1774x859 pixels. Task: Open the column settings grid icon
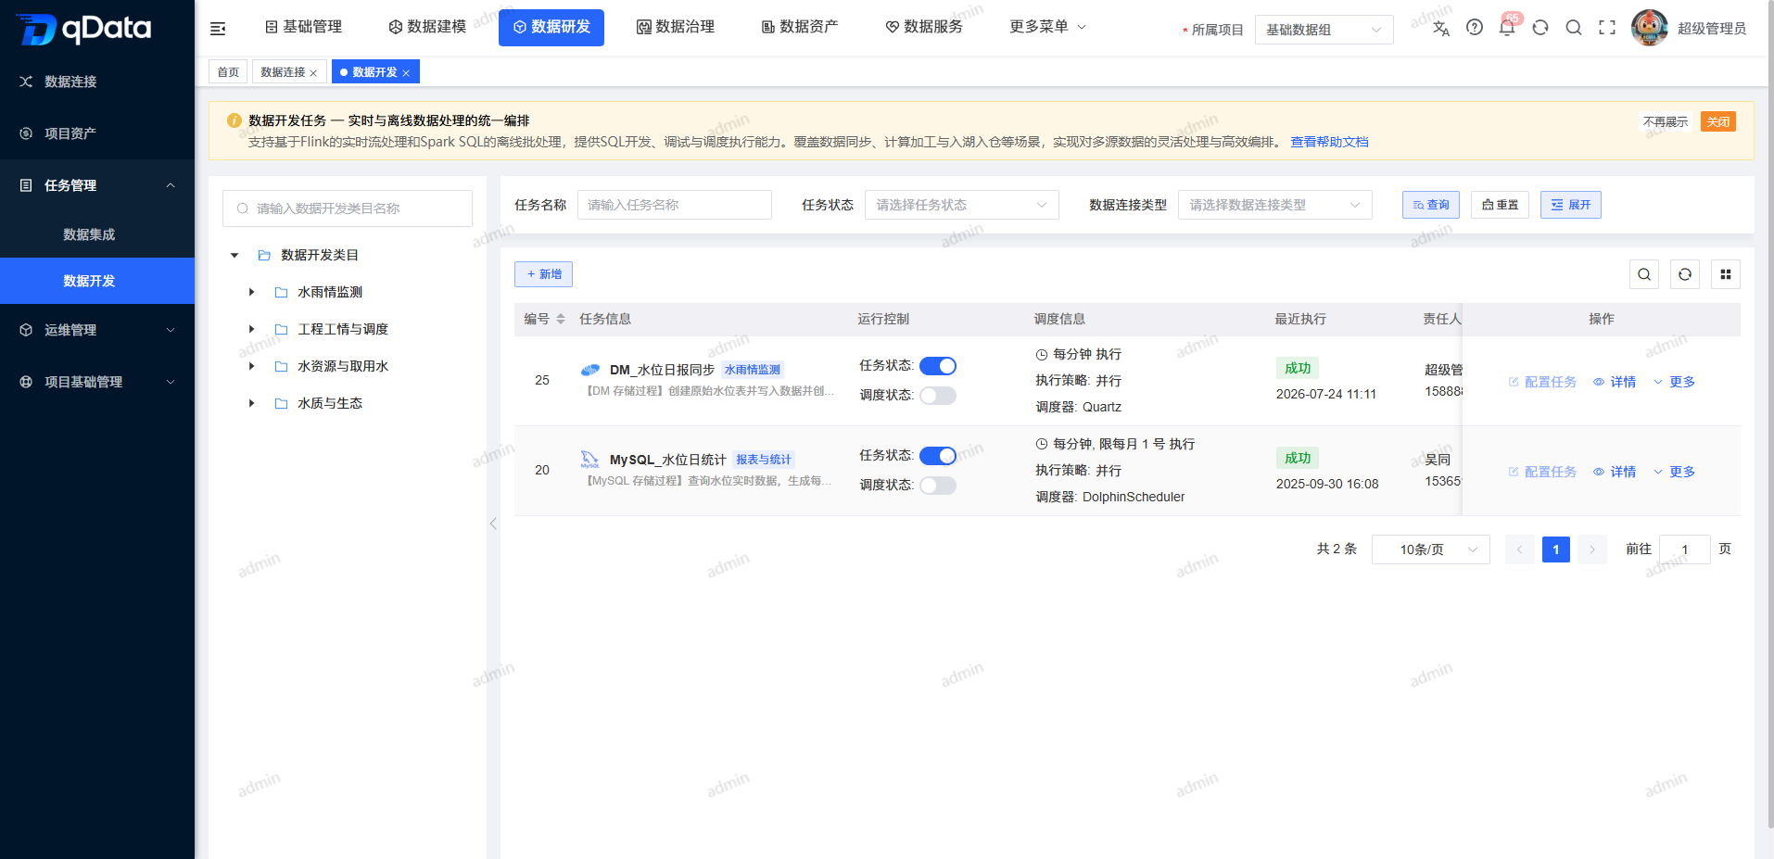tap(1726, 274)
